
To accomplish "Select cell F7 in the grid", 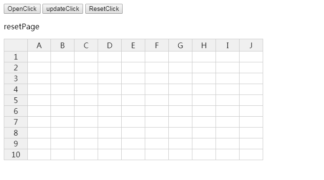I will point(157,122).
